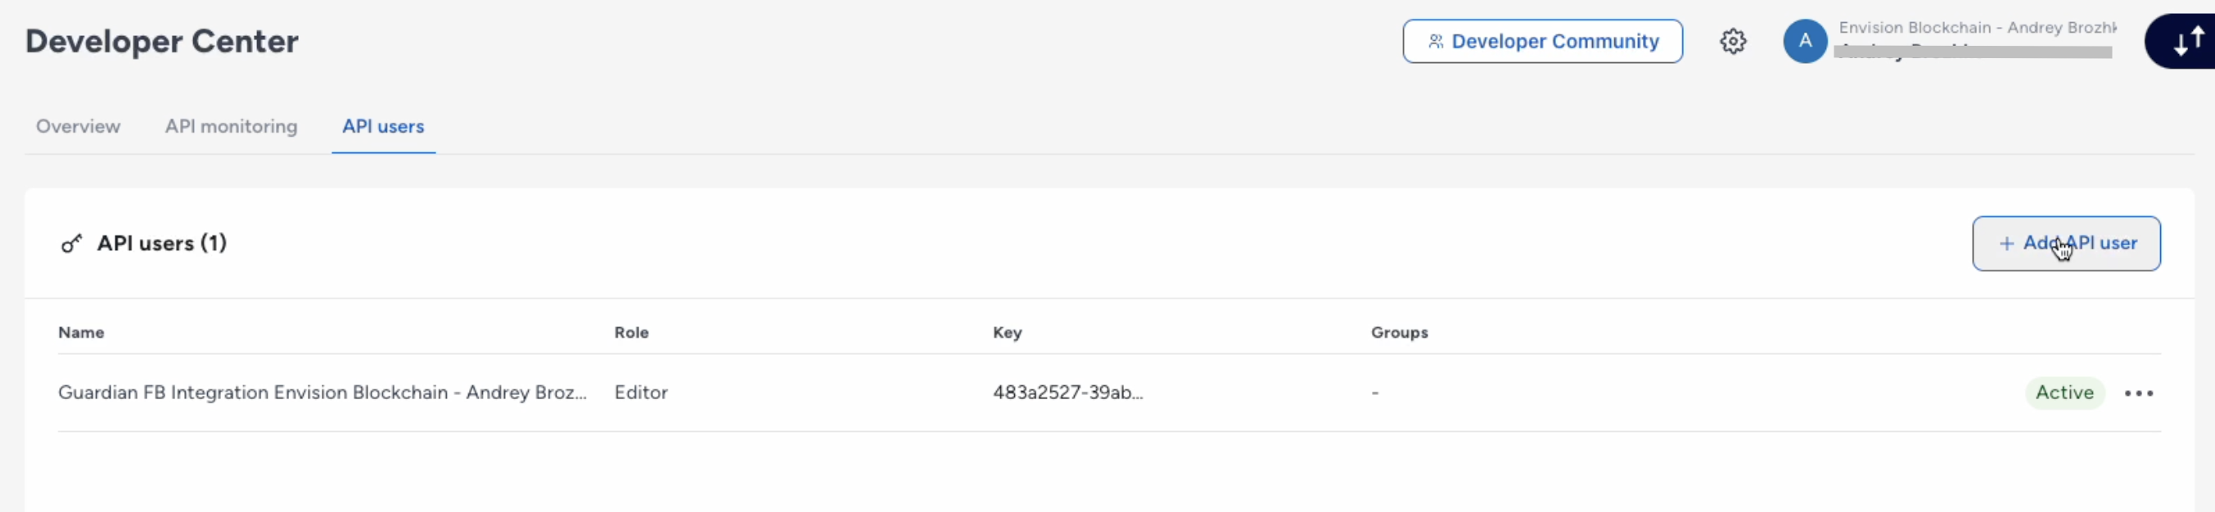Click the Groups column header
This screenshot has width=2215, height=512.
[x=1399, y=332]
